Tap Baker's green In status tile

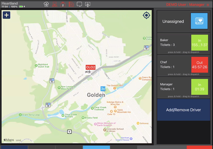point(200,43)
